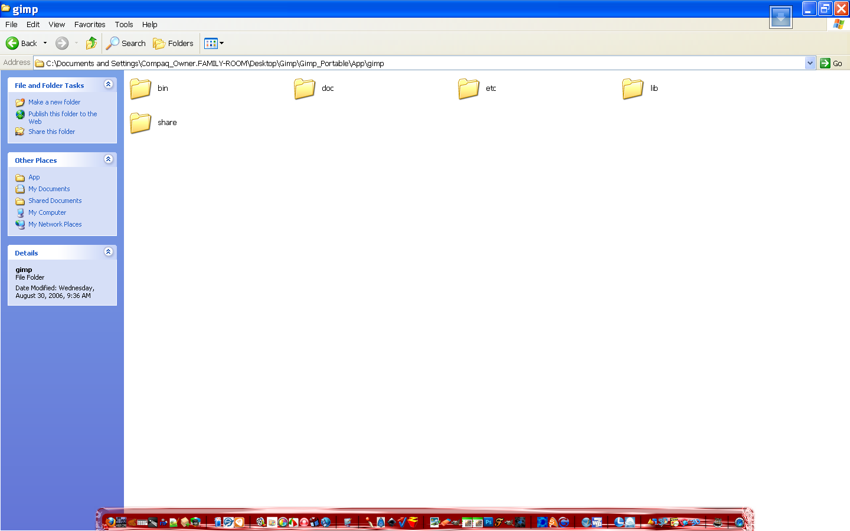Open the Tools menu
This screenshot has height=531, width=850.
coord(124,24)
